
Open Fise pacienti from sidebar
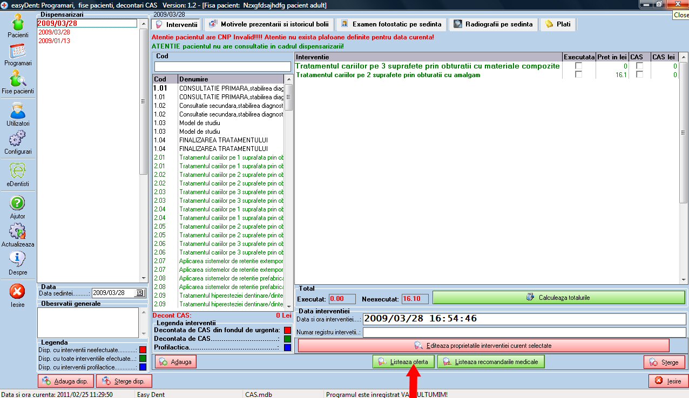point(18,83)
